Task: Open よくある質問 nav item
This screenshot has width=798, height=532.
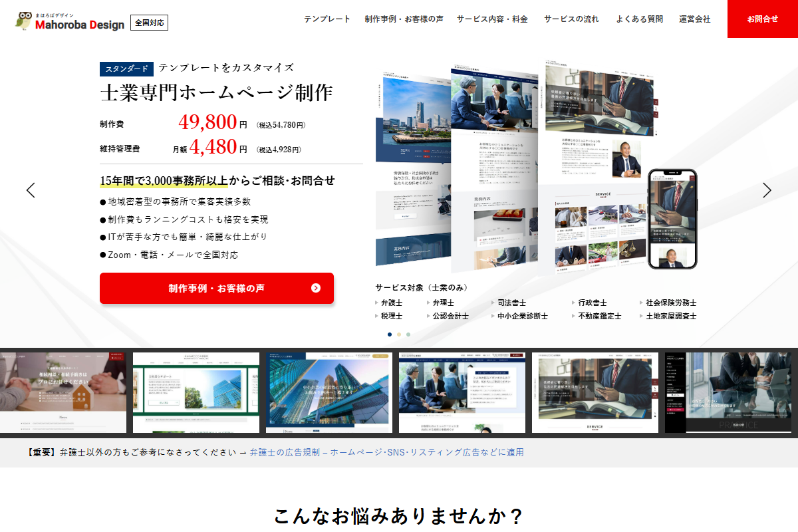Action: coord(639,19)
